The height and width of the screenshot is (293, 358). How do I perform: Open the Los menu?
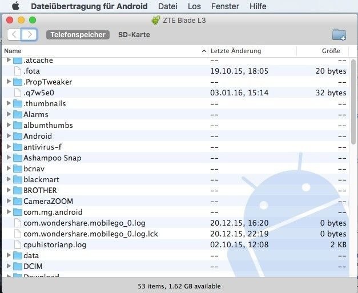[194, 6]
